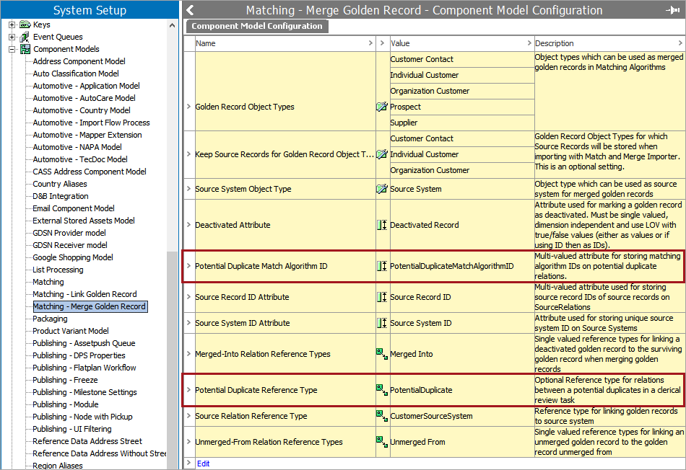This screenshot has width=686, height=470.
Task: Open Matching - Link Golden Record
Action: pyautogui.click(x=84, y=293)
